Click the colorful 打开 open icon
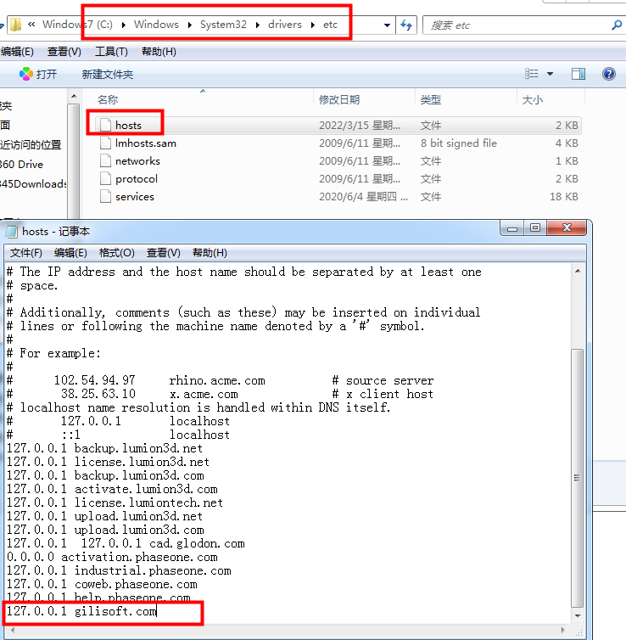Image resolution: width=626 pixels, height=640 pixels. click(26, 74)
